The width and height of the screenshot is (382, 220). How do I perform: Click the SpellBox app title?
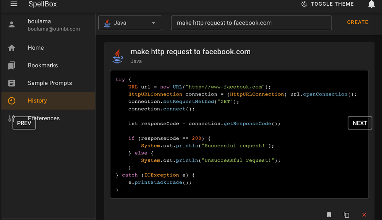[x=43, y=4]
